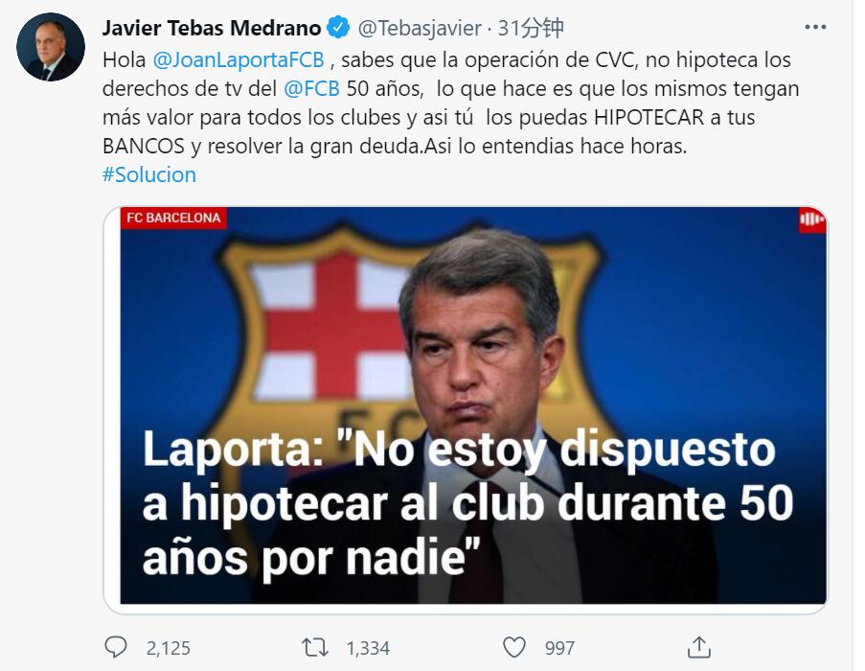Image resolution: width=865 pixels, height=671 pixels.
Task: Like the tweet with the heart icon
Action: coord(514,647)
